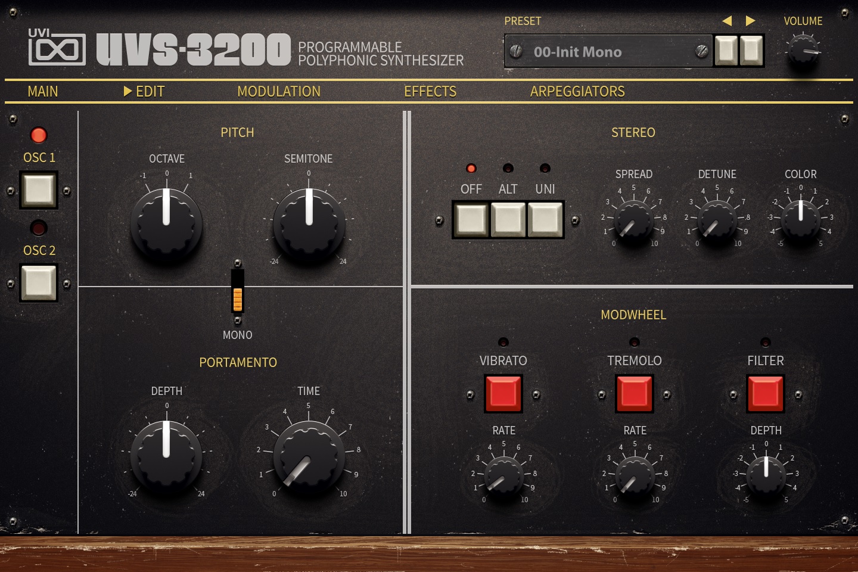Toggle the Modwheel Tremolo red button

tap(635, 394)
